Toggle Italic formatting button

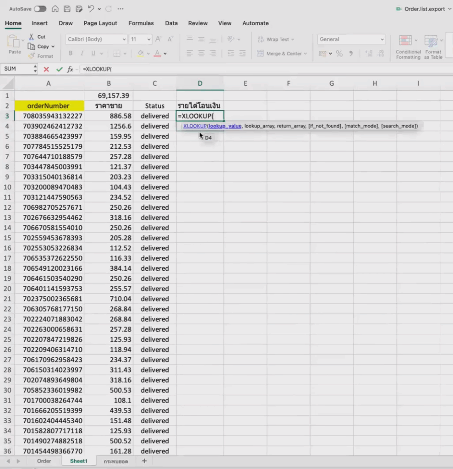(x=82, y=54)
